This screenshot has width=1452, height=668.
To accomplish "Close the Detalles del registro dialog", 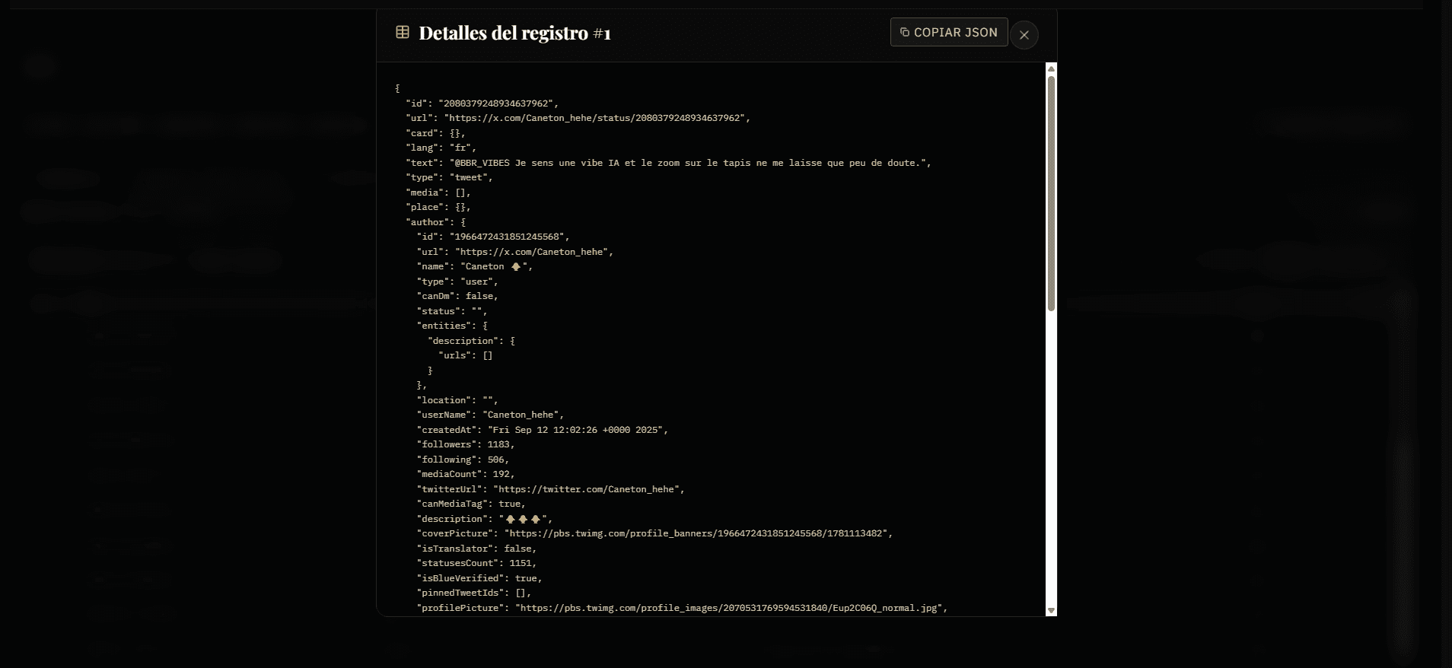I will pyautogui.click(x=1024, y=35).
